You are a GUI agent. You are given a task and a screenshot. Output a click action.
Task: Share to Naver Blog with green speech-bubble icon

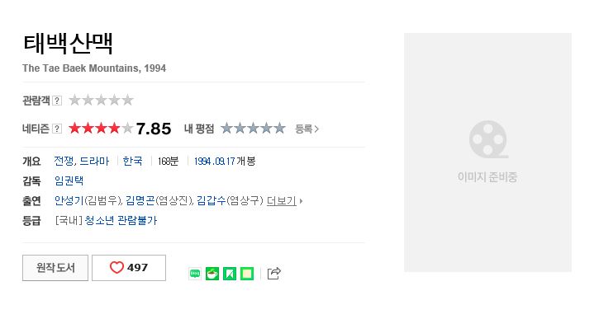click(195, 274)
